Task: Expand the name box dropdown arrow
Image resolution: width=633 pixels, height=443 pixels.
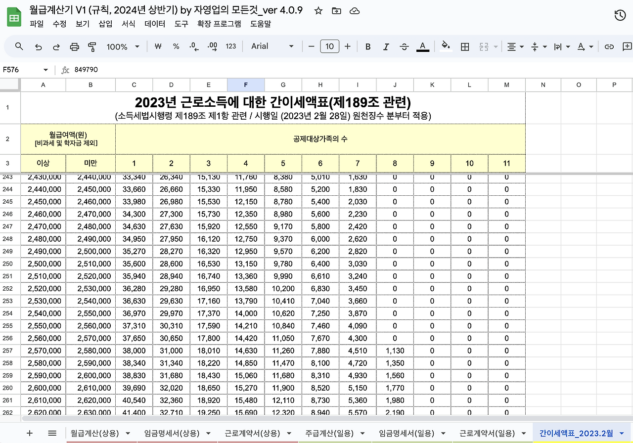Action: (45, 70)
